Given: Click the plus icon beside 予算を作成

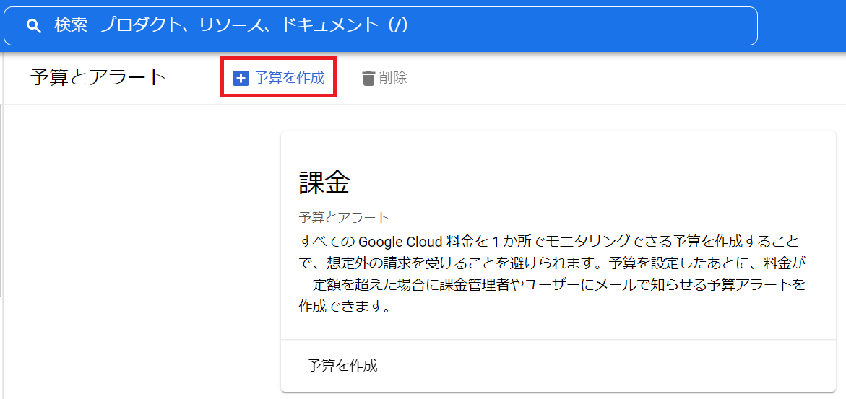Looking at the screenshot, I should [x=240, y=78].
